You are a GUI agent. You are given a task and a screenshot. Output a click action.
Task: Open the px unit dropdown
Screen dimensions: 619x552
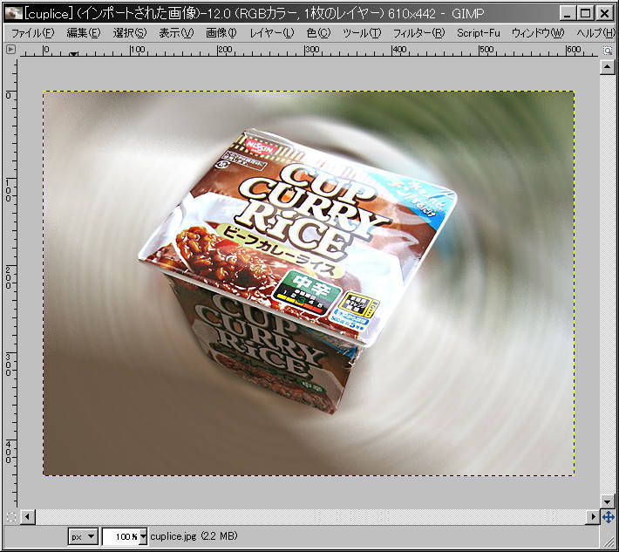pyautogui.click(x=83, y=536)
